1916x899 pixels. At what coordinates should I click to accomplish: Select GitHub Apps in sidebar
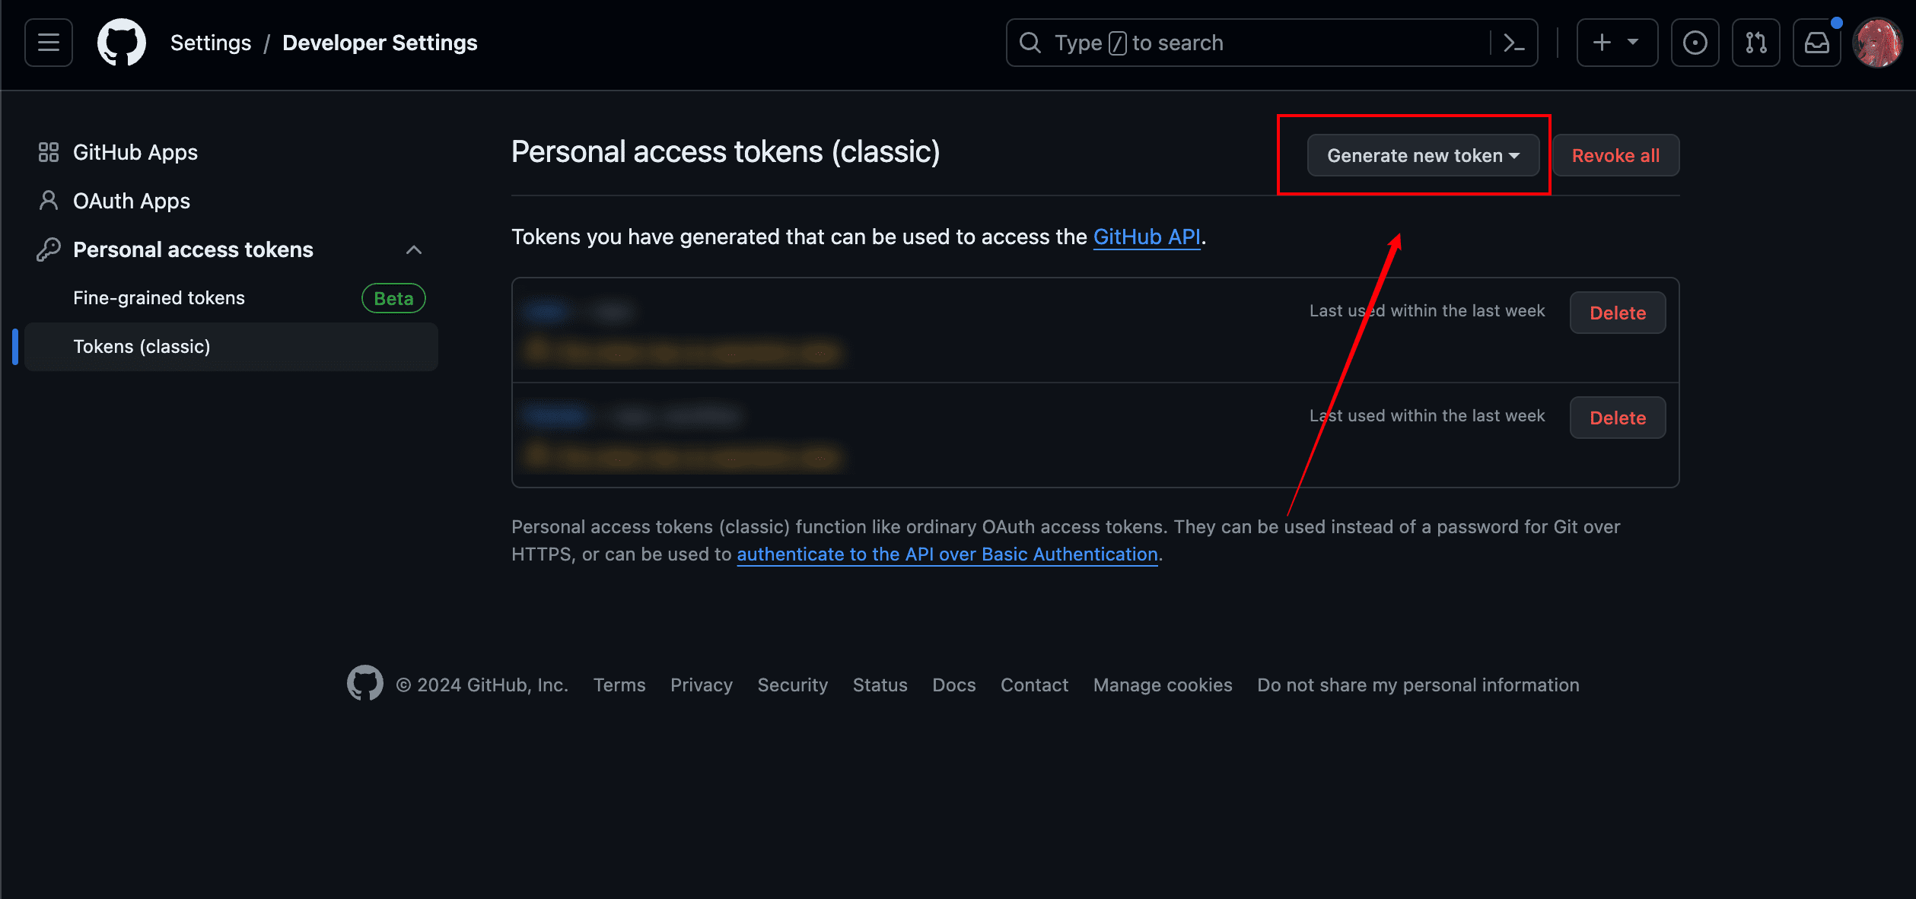(135, 152)
